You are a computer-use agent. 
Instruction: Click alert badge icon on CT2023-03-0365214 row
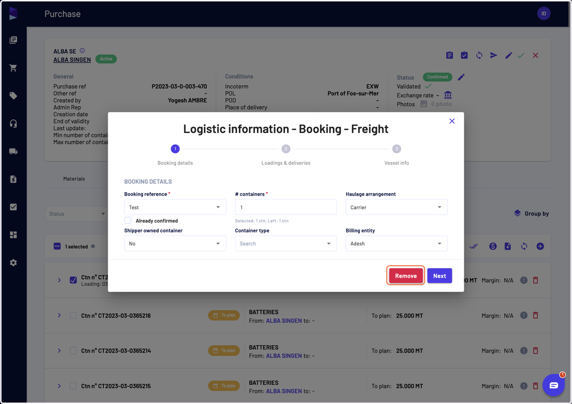click(x=524, y=351)
